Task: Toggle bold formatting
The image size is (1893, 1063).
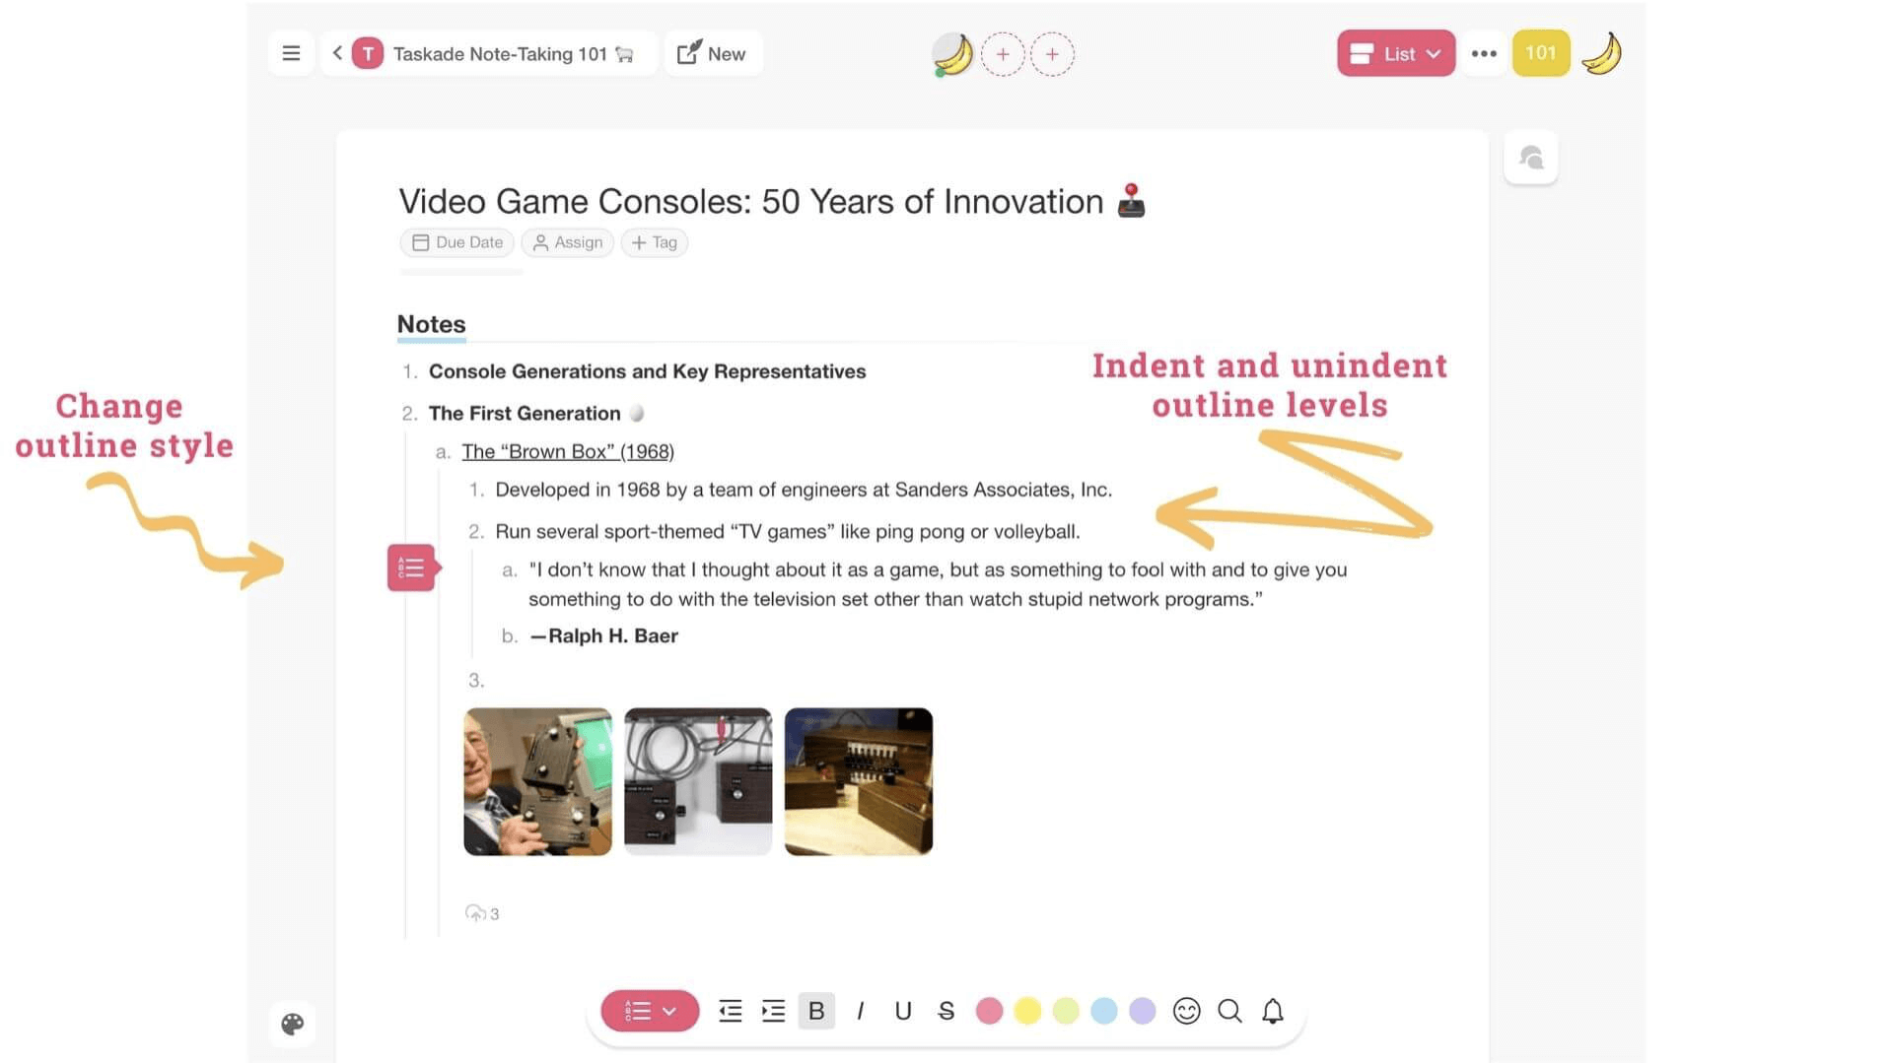Action: 816,1011
